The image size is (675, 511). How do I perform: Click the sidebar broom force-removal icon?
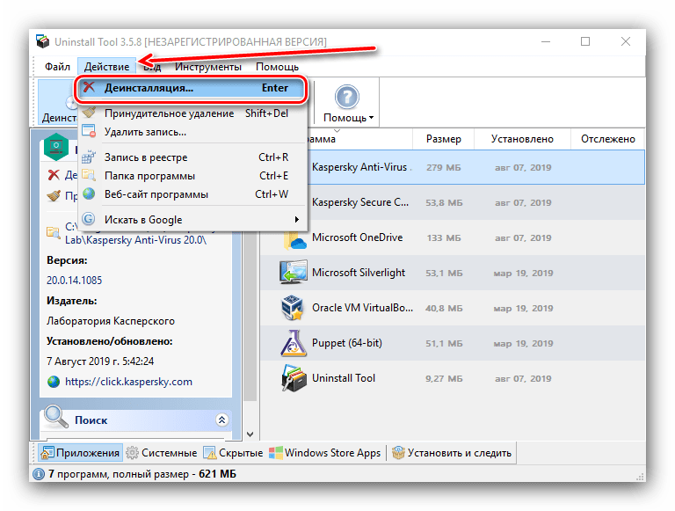tap(54, 196)
